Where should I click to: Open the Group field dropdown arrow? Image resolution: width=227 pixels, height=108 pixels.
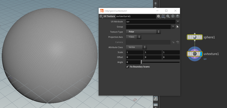click(x=173, y=27)
